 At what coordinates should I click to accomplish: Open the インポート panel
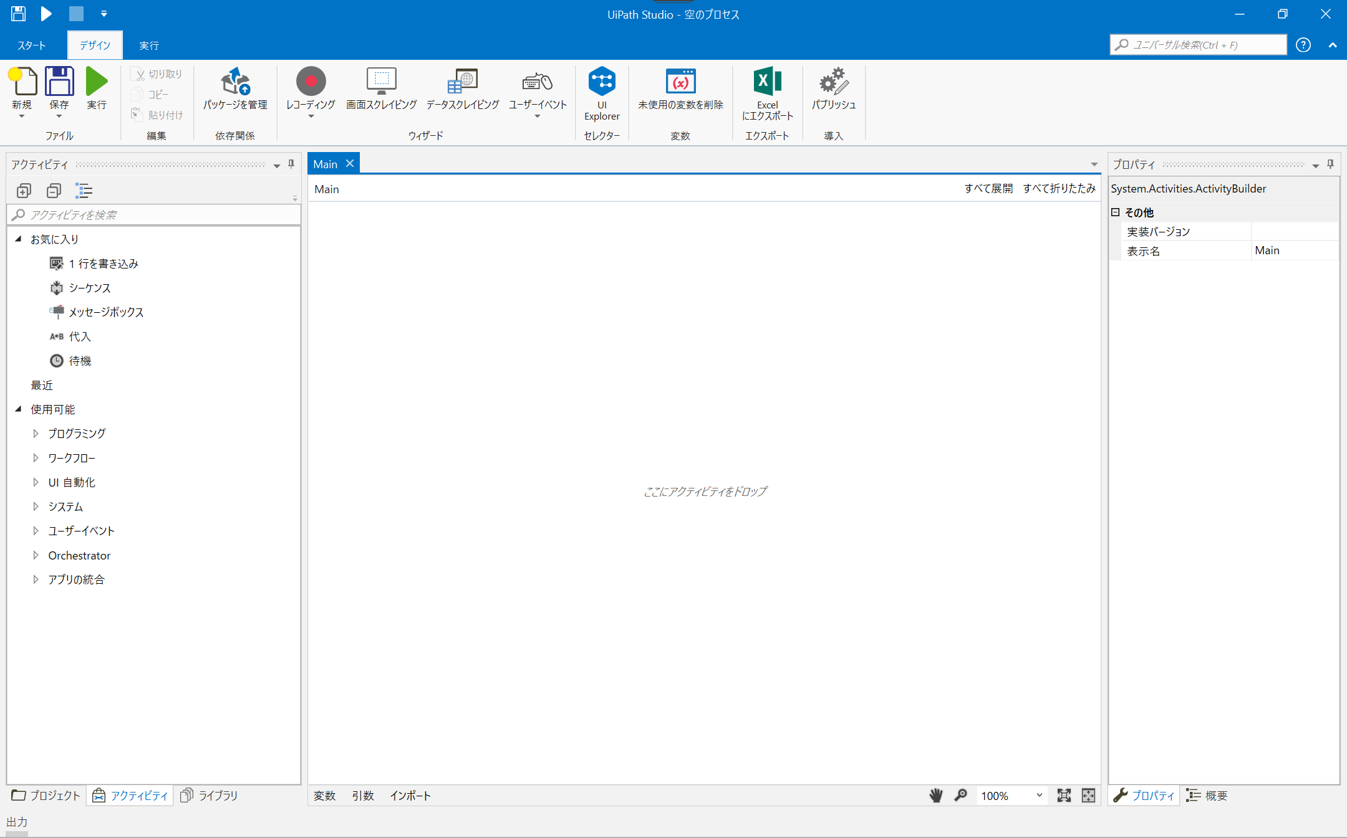[410, 796]
